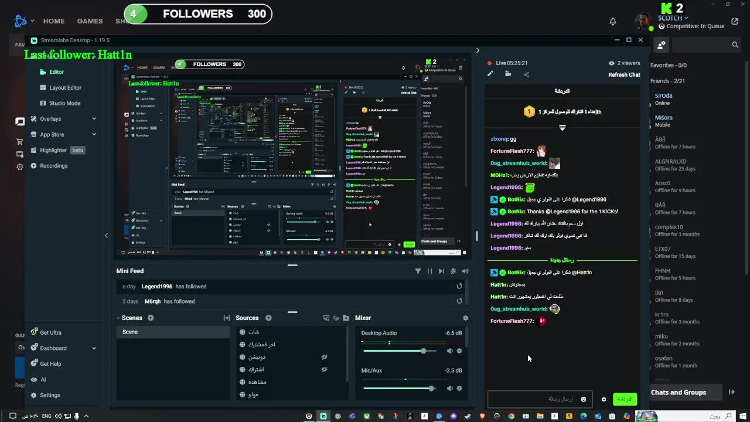Expand left panel using editor arrow
Image resolution: width=750 pixels, height=422 pixels.
[x=106, y=236]
